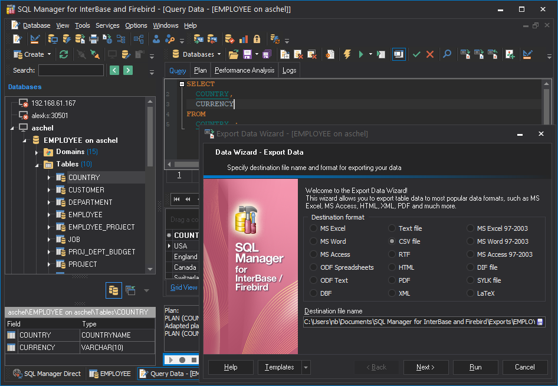The image size is (558, 386).
Task: Expand the CUSTOMER table node
Action: click(x=49, y=190)
